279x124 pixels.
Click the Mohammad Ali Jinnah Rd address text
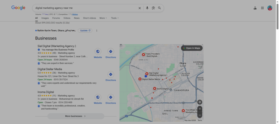tap(71, 99)
